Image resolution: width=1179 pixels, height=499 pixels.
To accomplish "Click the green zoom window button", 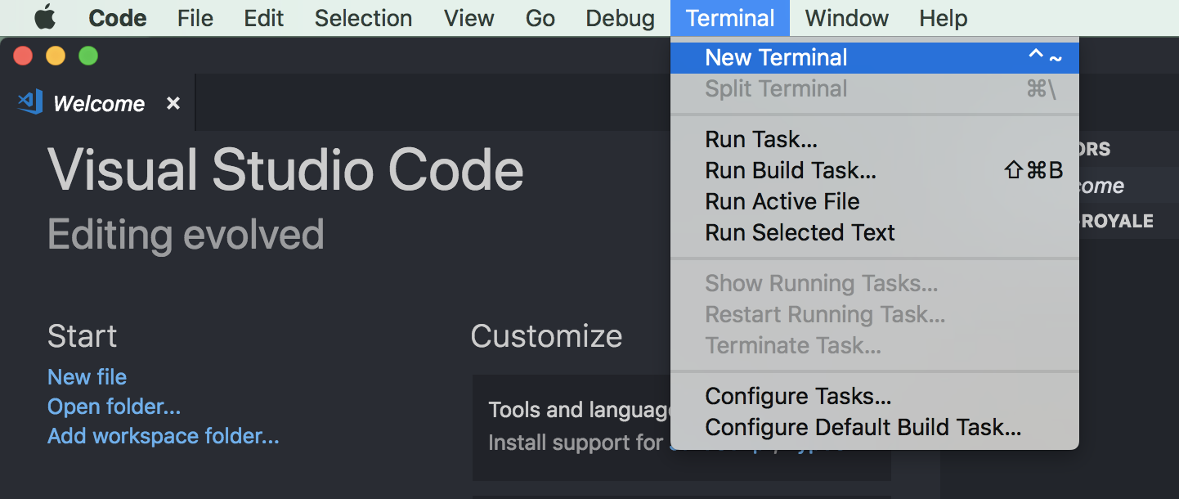I will (x=88, y=56).
